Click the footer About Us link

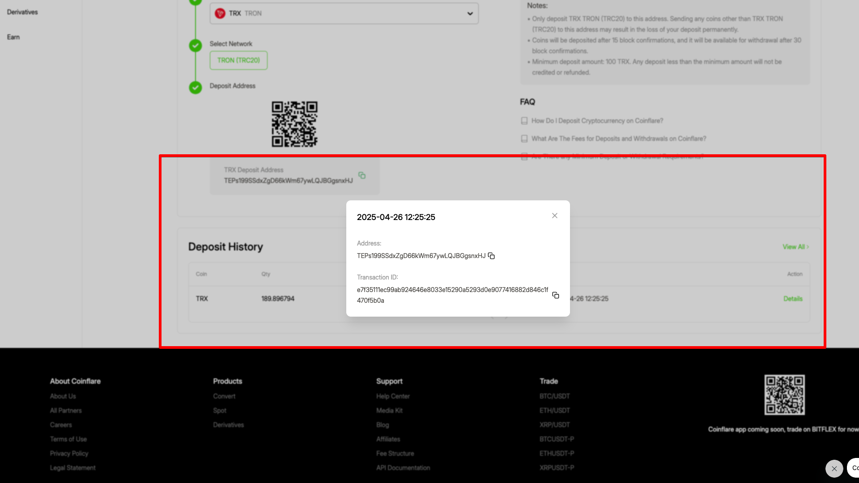(x=63, y=396)
